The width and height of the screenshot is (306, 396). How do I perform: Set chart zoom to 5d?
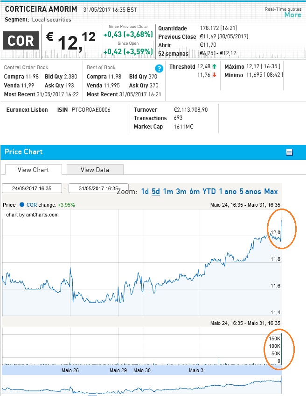156,191
